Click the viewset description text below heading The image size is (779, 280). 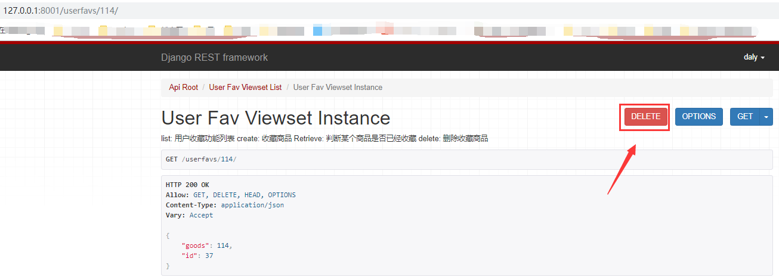click(x=324, y=138)
